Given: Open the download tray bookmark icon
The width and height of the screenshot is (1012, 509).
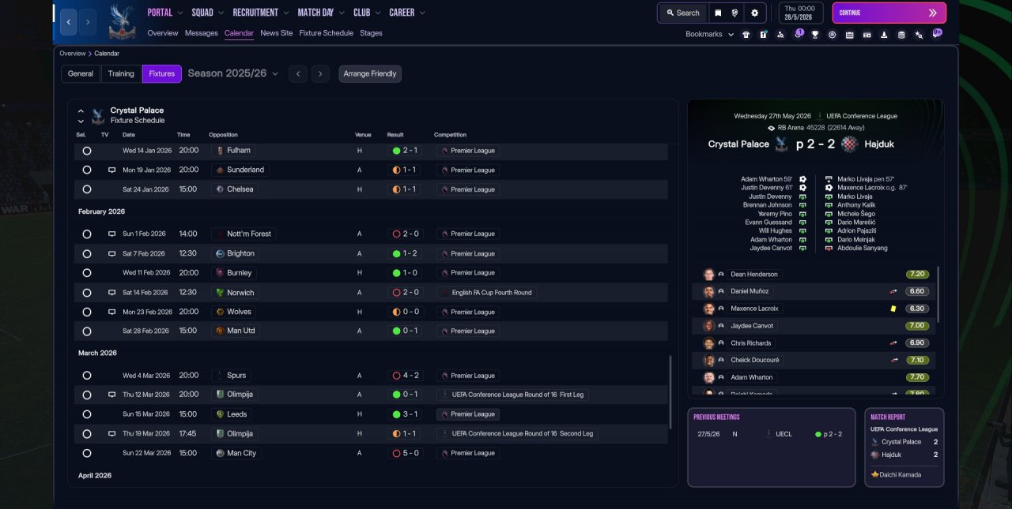Looking at the screenshot, I should click(x=884, y=35).
